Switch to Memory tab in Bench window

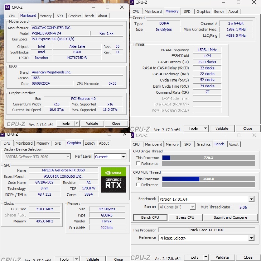click(x=172, y=144)
